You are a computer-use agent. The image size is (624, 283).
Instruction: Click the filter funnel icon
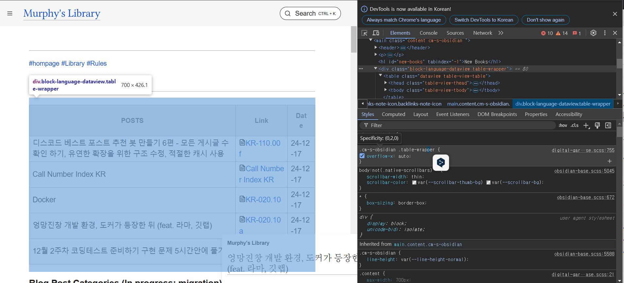366,125
